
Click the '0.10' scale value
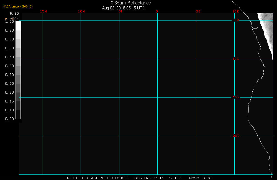pos(9,110)
